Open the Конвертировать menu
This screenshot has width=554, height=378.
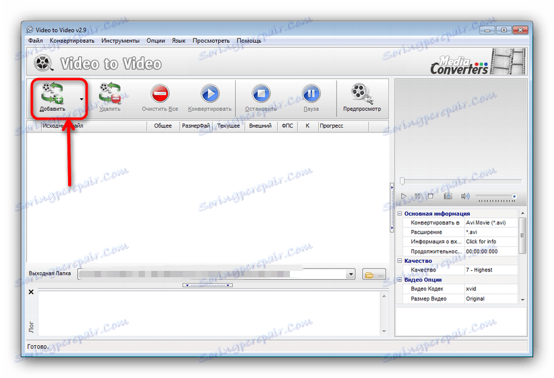[x=72, y=40]
